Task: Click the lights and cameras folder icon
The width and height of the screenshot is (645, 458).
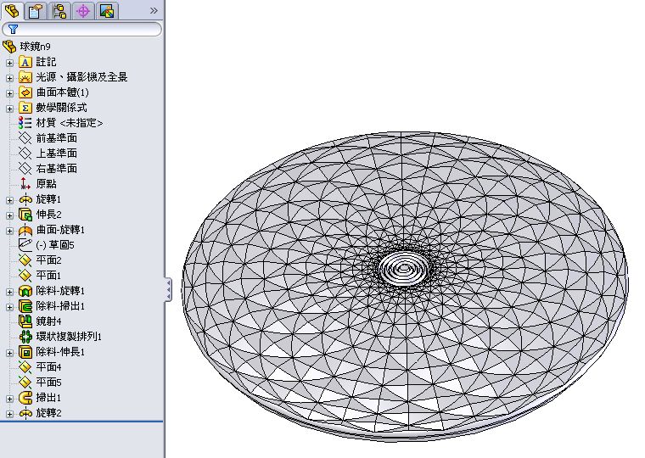Action: point(25,77)
